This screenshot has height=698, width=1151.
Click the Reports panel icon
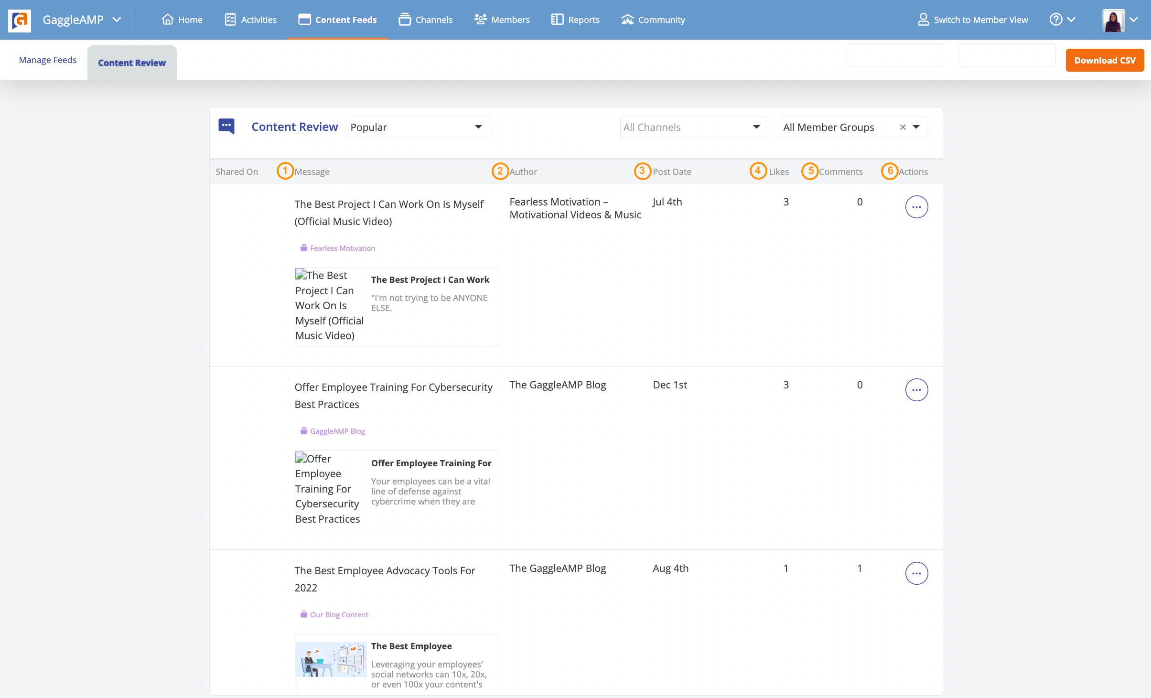pos(557,19)
